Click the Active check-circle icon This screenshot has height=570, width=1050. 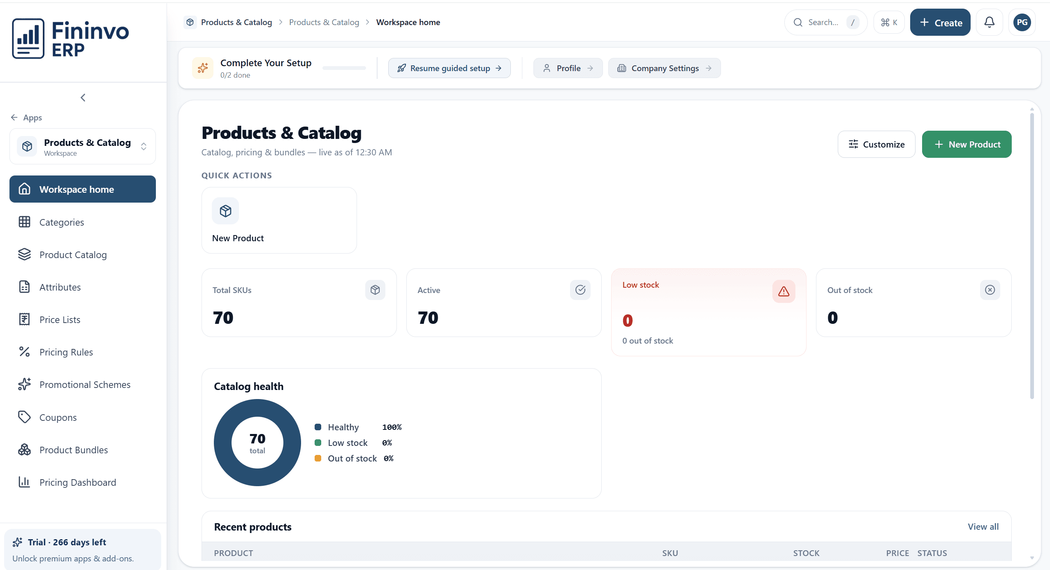(580, 290)
